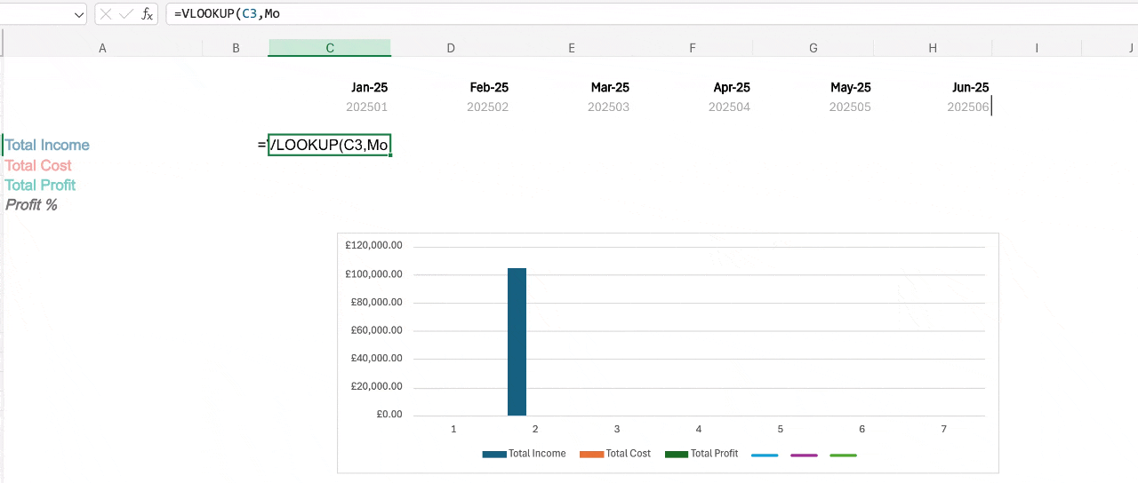Click the £40,000.00 axis label
Screen dimensions: 1138x483
(377, 359)
